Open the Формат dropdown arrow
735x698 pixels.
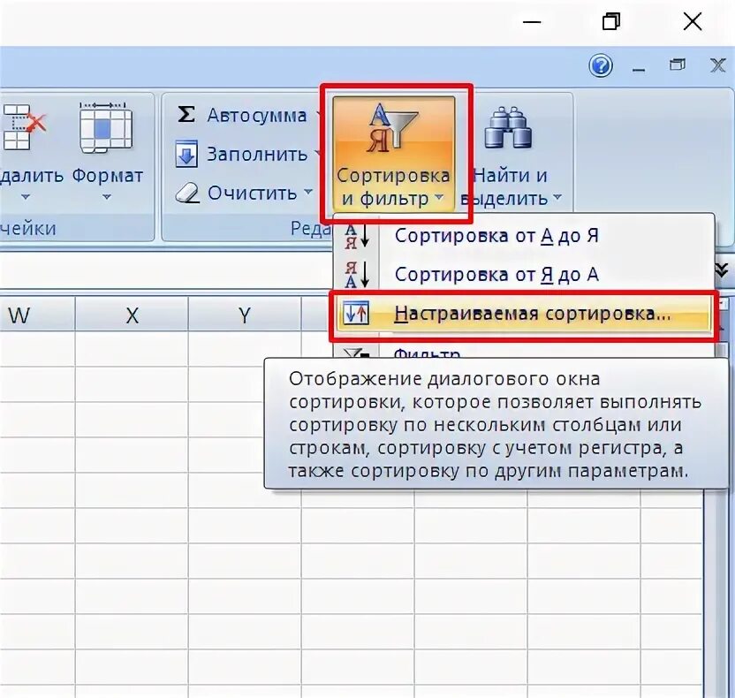[x=107, y=197]
